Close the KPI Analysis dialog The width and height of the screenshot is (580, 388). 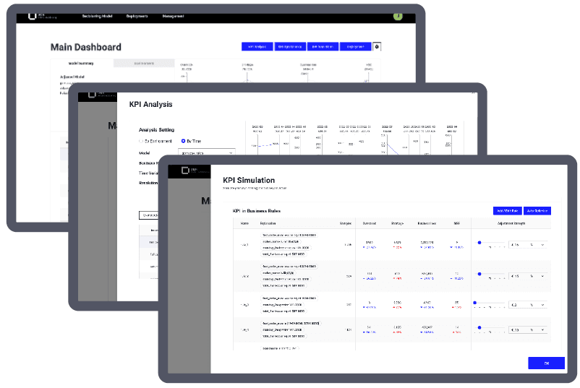click(x=473, y=92)
